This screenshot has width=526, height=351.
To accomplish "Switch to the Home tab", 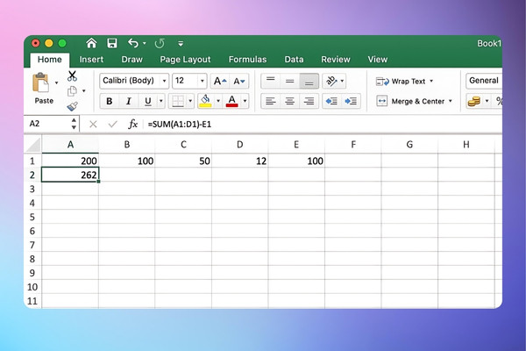I will 50,60.
